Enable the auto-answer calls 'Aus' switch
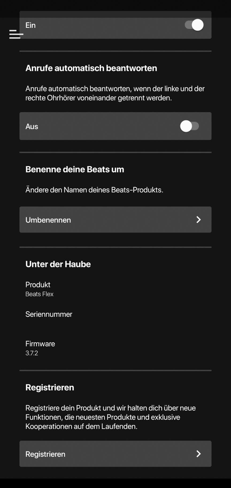This screenshot has width=231, height=488. pyautogui.click(x=190, y=126)
